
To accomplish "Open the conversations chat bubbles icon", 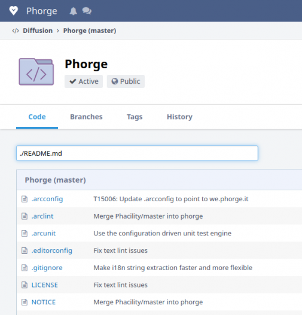I will (x=87, y=11).
